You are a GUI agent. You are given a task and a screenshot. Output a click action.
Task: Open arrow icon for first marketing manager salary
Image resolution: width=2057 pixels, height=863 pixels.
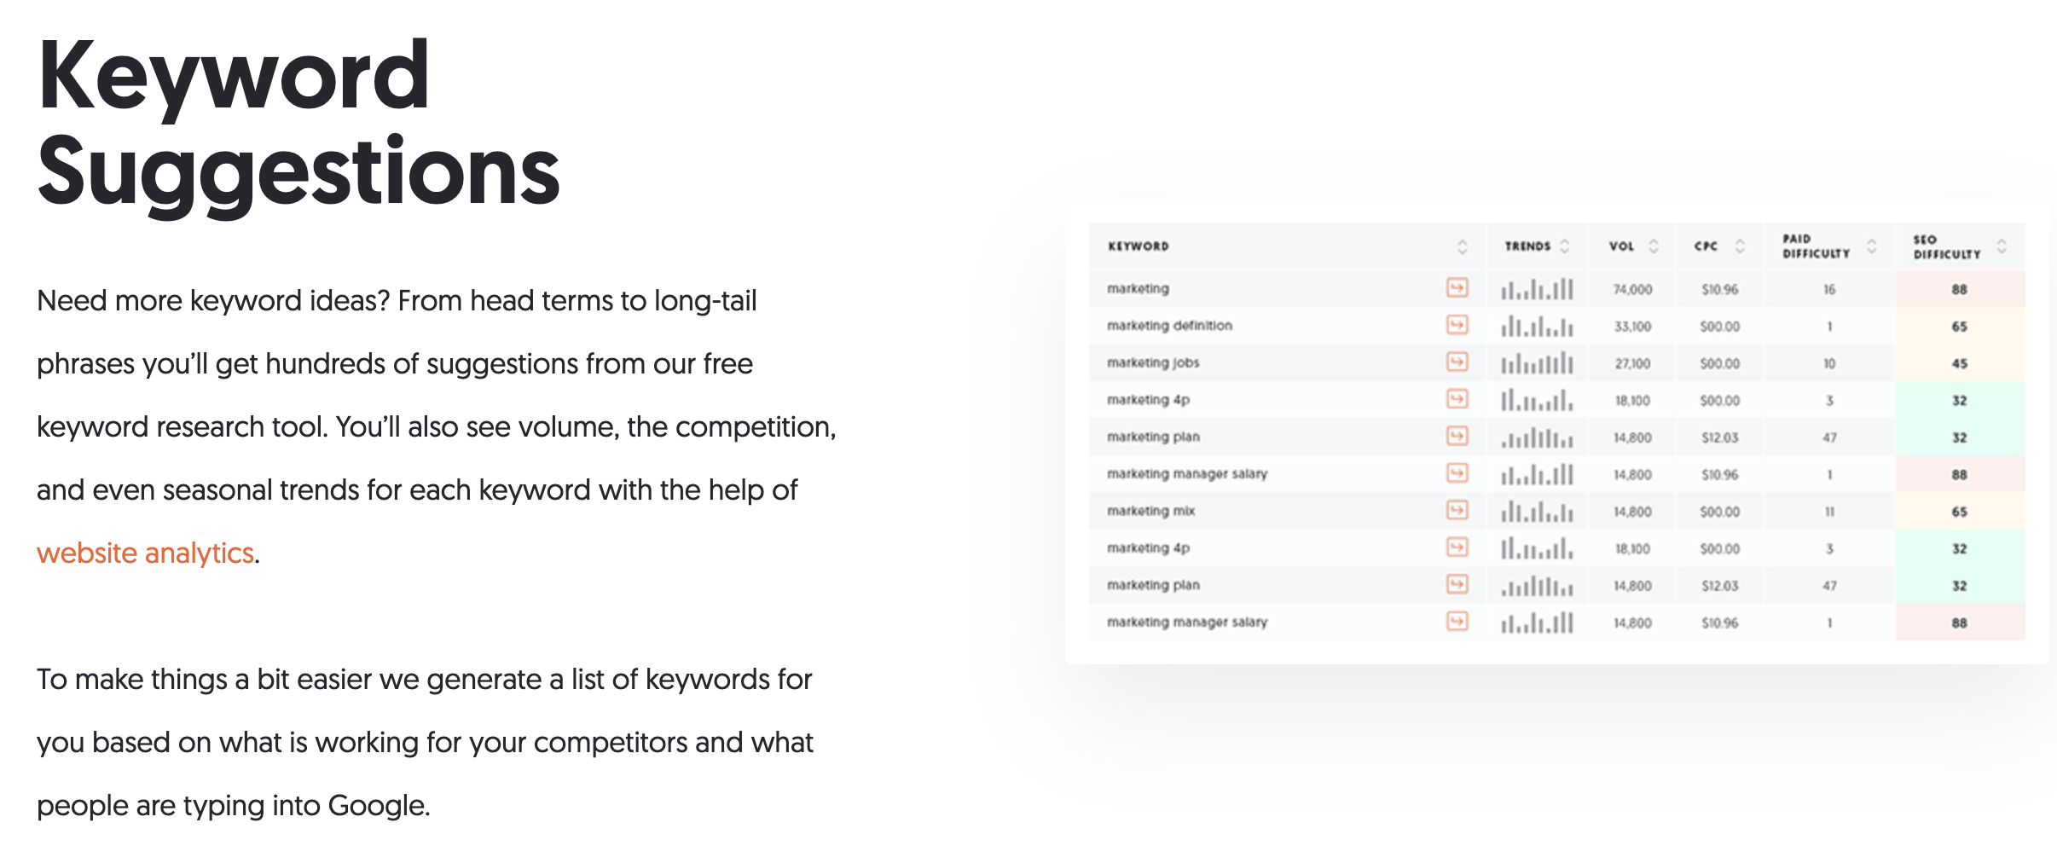pyautogui.click(x=1457, y=473)
